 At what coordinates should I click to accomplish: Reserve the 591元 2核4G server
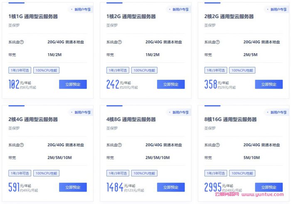[73, 187]
